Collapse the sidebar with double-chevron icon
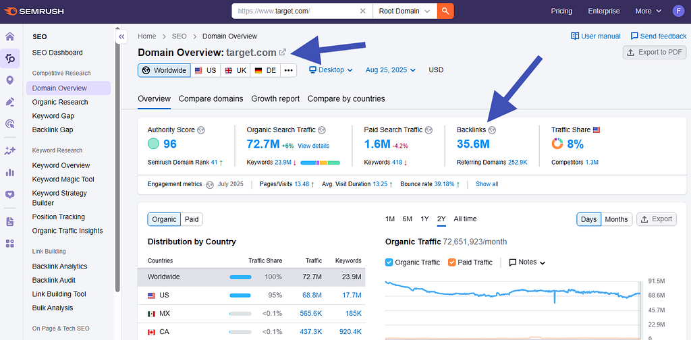The image size is (691, 340). coord(121,36)
